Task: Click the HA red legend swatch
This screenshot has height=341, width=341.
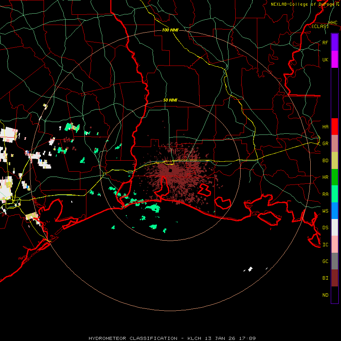Action: coord(335,127)
